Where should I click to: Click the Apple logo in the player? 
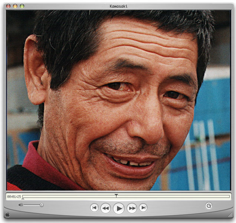point(7,215)
